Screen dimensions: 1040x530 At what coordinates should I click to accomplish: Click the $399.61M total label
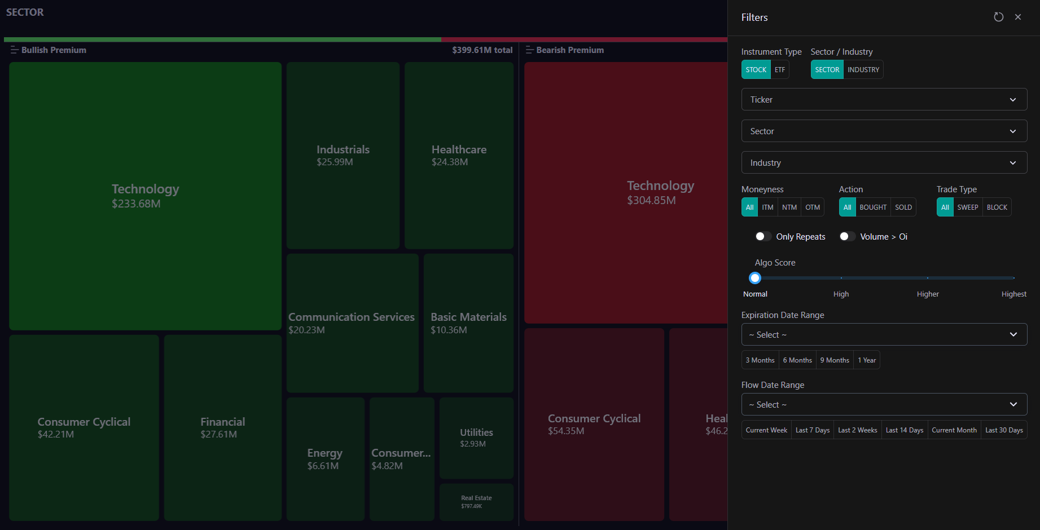click(x=482, y=50)
